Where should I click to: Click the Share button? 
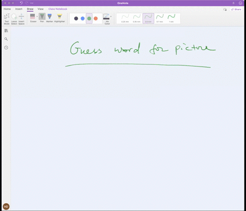(236, 9)
